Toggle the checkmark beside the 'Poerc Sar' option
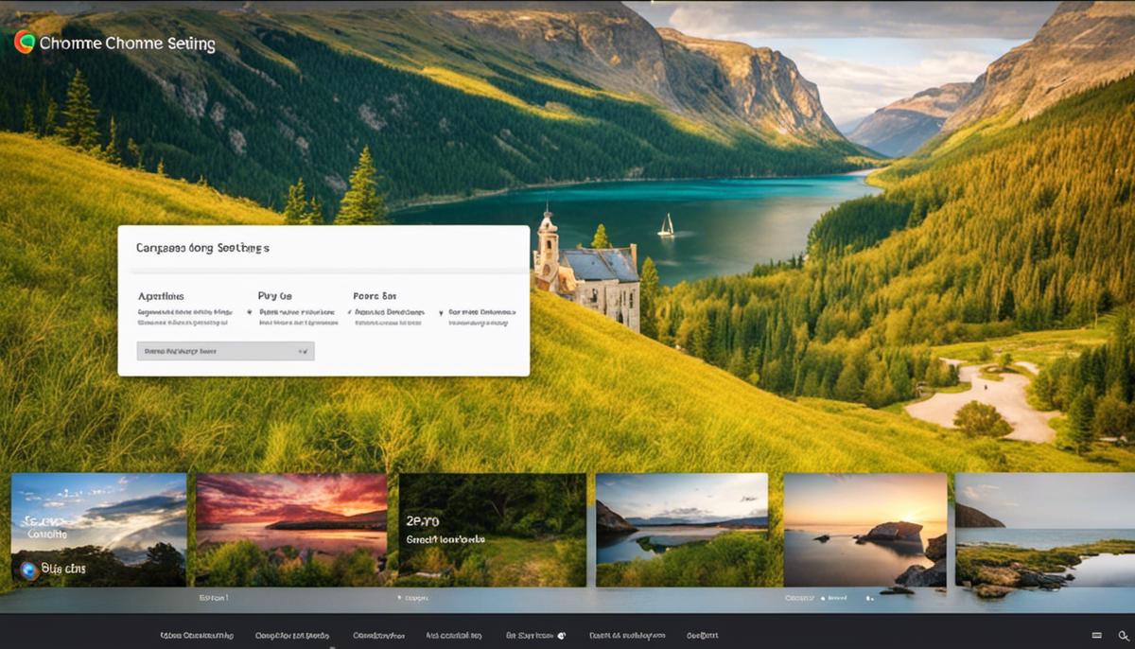1135x649 pixels. pyautogui.click(x=348, y=311)
